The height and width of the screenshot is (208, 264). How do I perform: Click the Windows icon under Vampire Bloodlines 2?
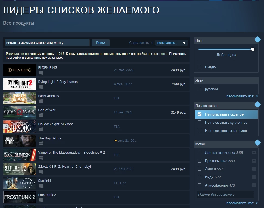41,158
